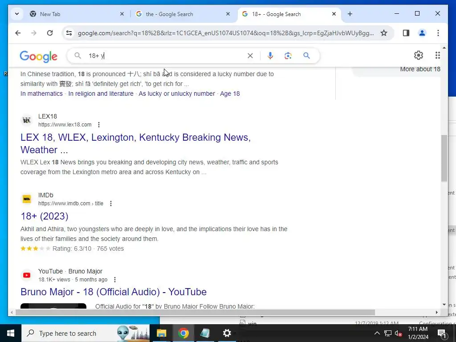Open the 'Age 18' sublink
The width and height of the screenshot is (456, 342).
(230, 94)
